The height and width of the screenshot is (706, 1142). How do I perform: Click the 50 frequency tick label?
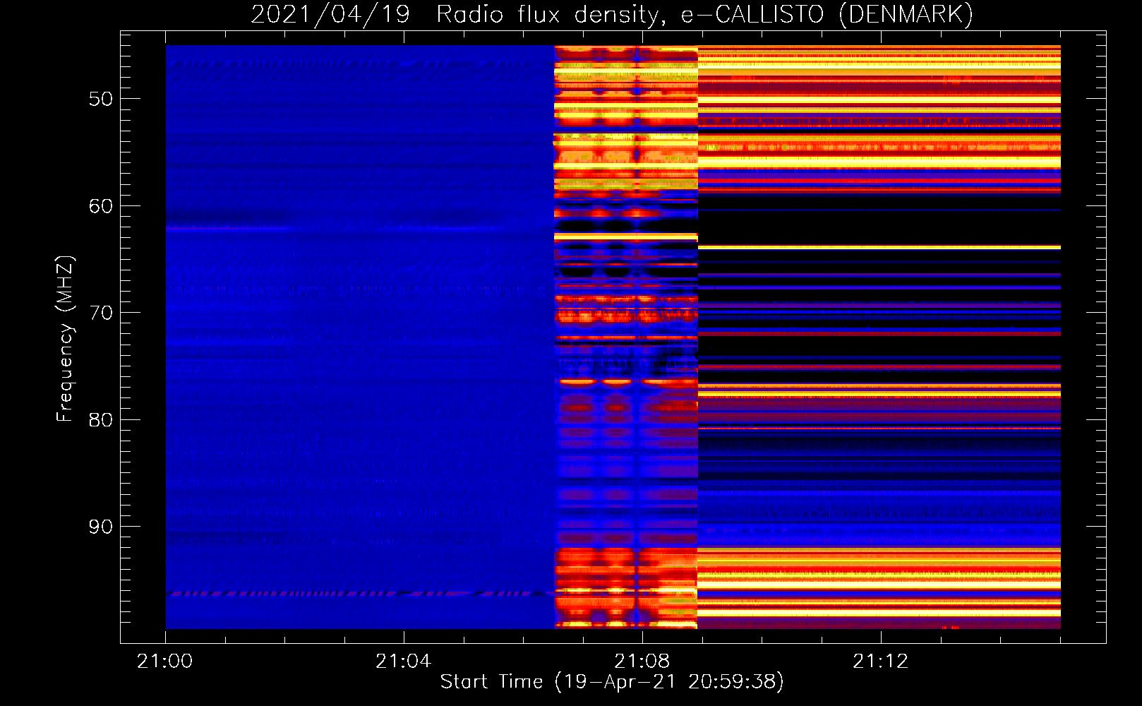(101, 99)
